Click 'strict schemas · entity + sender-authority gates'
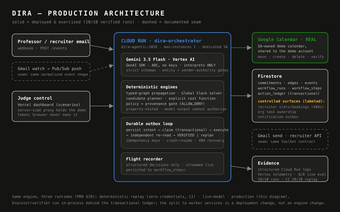The width and height of the screenshot is (340, 212). [177, 70]
